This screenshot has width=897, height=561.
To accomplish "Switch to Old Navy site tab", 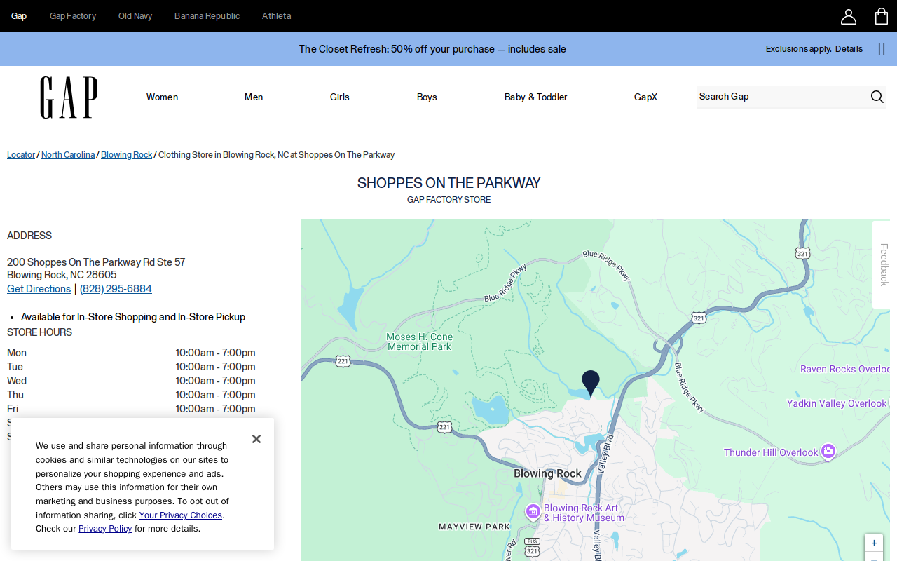I will [x=135, y=16].
